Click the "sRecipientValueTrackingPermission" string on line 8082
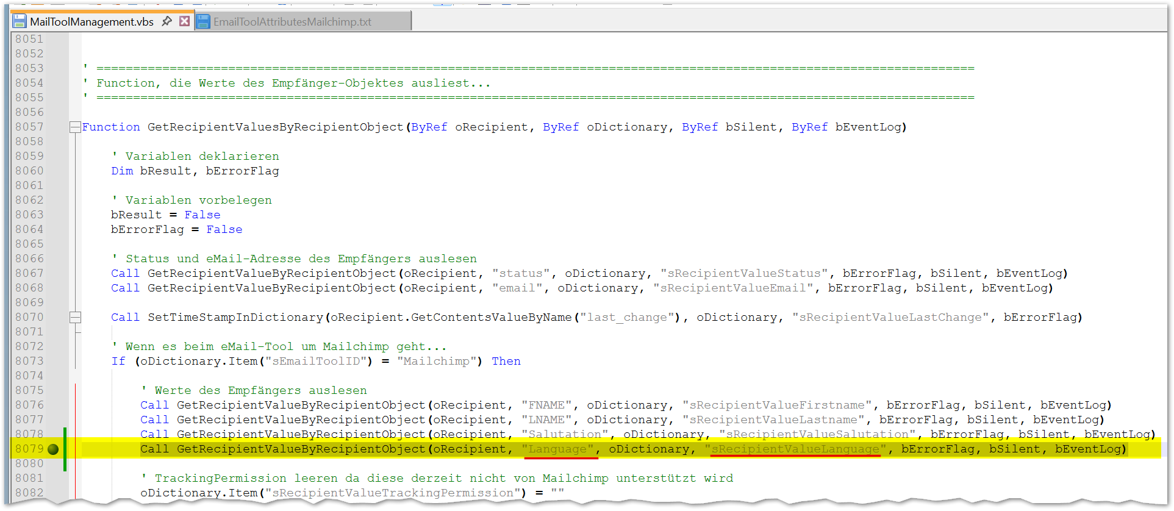 pos(392,493)
